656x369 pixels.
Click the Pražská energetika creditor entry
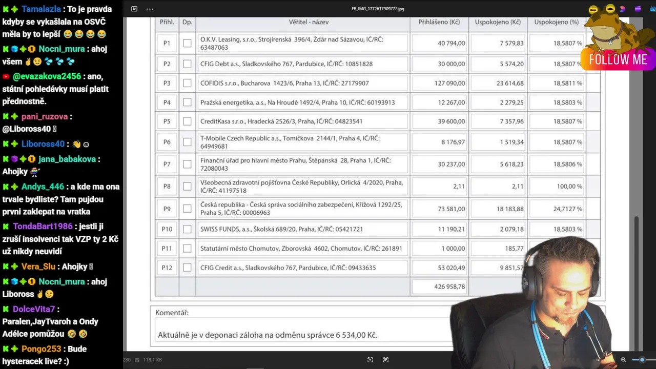[x=297, y=102]
